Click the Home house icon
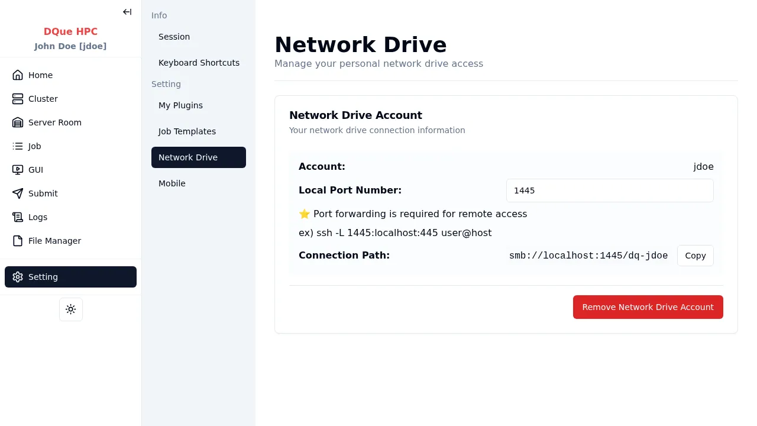The image size is (757, 426). (18, 75)
